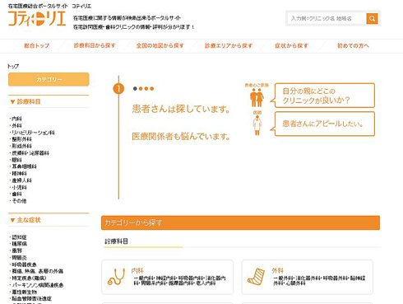Open sidebar link 耳鼻咽喉科
This screenshot has width=403, height=304.
click(24, 166)
